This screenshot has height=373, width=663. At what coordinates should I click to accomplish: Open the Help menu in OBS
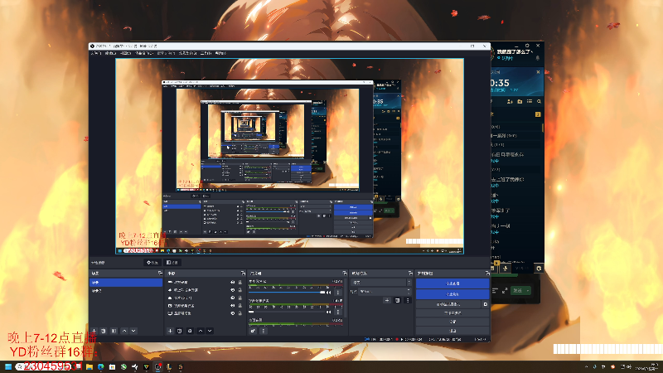click(220, 53)
